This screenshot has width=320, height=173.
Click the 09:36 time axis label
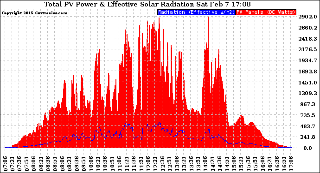pyautogui.click(x=77, y=163)
